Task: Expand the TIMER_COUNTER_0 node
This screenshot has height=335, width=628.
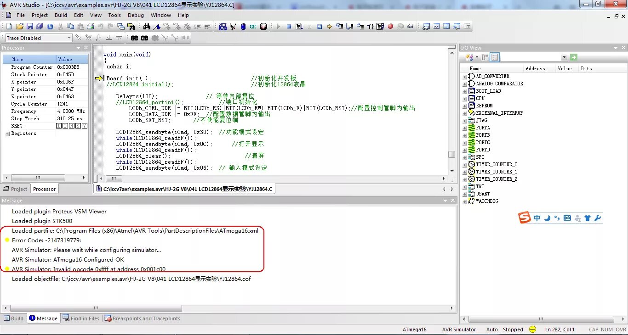Action: (465, 165)
